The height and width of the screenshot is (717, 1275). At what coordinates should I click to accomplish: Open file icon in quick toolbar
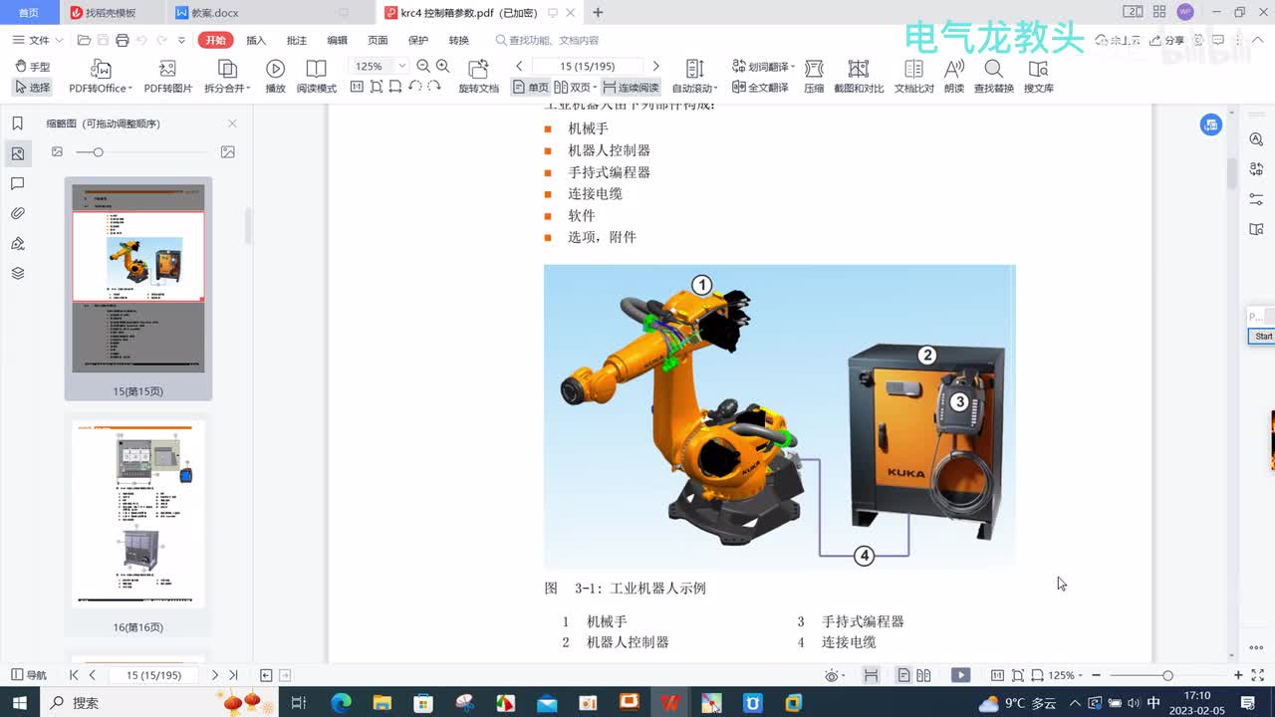pos(84,40)
